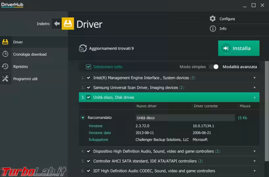Click the Raccomandato label text
Viewport: 269px width, 177px height.
[100, 118]
